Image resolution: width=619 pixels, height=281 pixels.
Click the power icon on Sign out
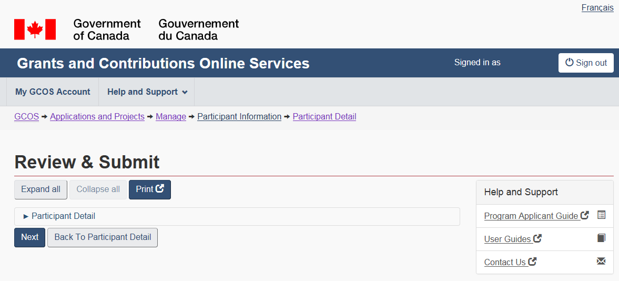[x=570, y=63]
